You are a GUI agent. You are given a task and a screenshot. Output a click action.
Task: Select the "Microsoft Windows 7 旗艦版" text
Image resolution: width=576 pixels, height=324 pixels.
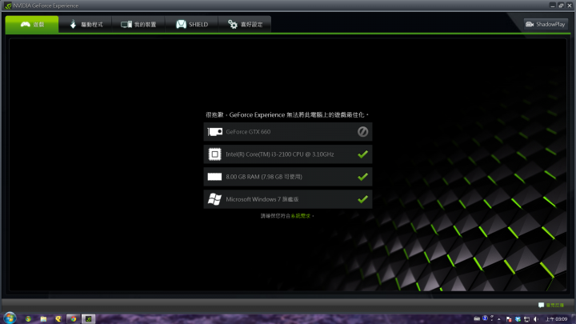tap(262, 199)
